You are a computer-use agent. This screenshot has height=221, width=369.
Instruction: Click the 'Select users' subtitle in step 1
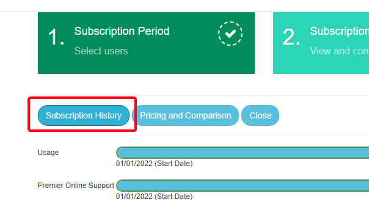[x=101, y=51]
